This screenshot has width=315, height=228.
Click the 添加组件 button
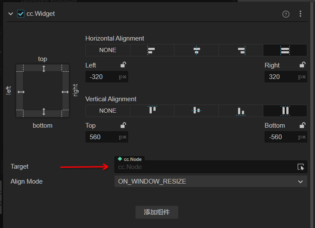point(157,212)
